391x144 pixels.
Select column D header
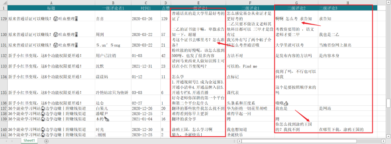pyautogui.click(x=165, y=3)
